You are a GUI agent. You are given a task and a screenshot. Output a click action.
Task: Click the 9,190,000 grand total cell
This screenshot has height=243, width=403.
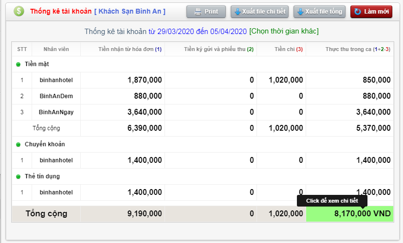[x=145, y=214]
